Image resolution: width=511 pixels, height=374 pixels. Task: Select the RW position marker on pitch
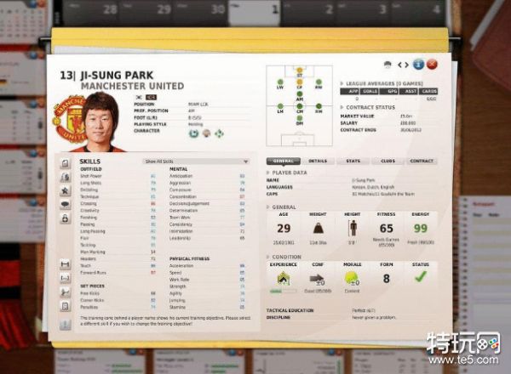(319, 83)
